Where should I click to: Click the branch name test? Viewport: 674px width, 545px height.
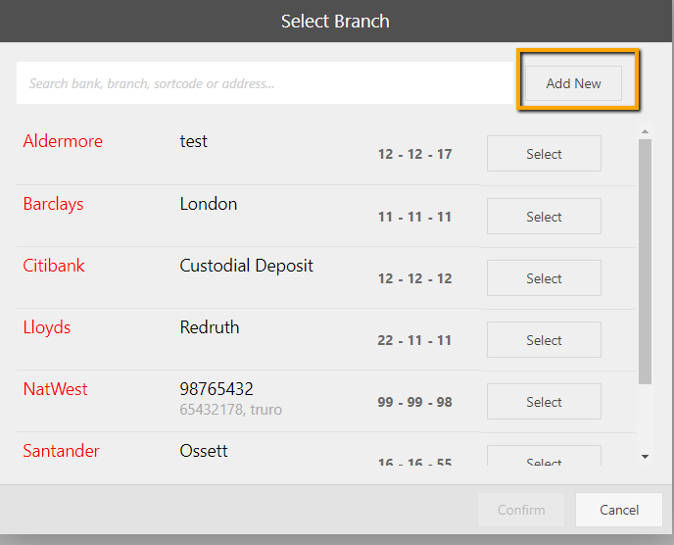193,141
